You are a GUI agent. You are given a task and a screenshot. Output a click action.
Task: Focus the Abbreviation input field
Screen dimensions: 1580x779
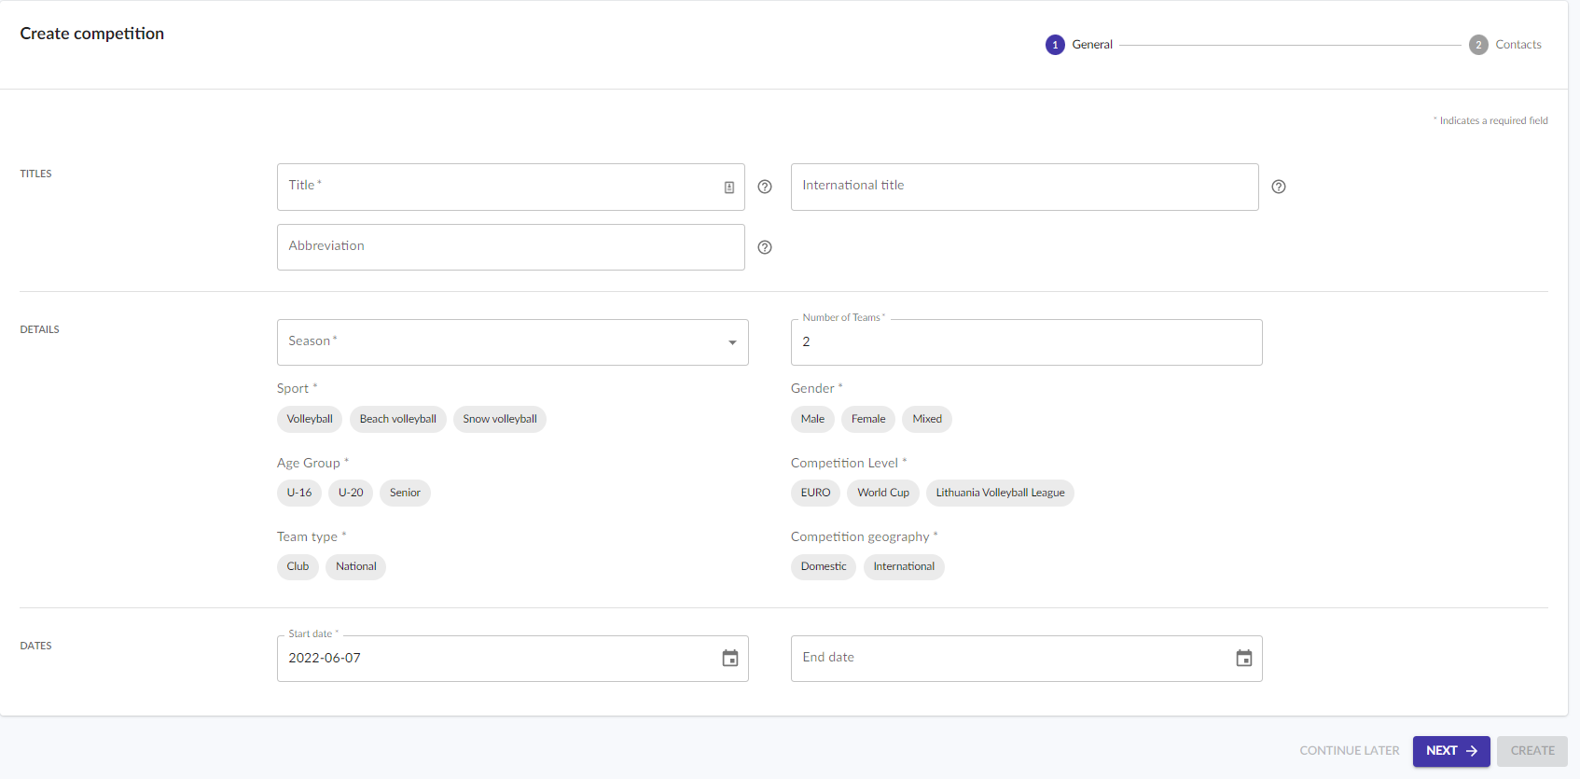click(511, 247)
